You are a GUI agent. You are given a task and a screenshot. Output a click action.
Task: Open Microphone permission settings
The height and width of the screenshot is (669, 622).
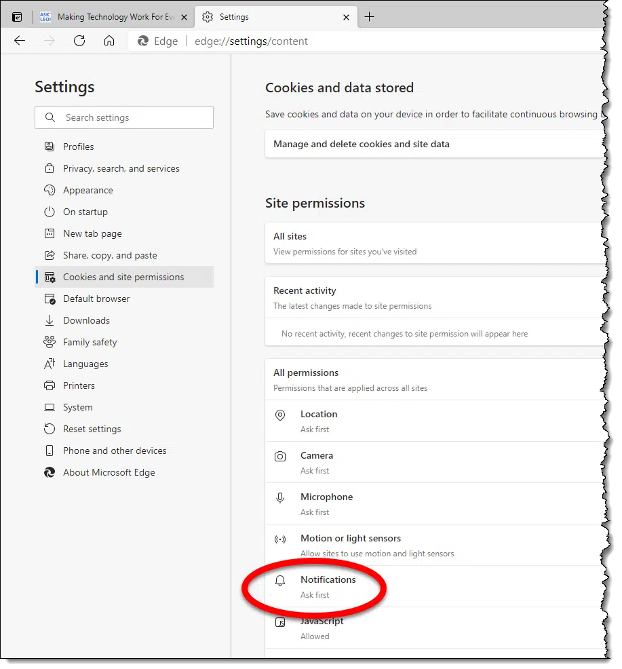[434, 504]
